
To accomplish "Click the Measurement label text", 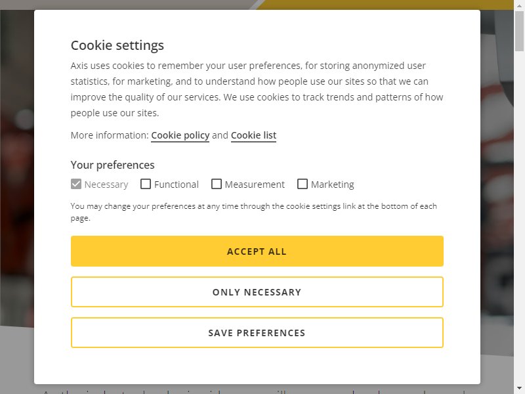I will click(255, 185).
